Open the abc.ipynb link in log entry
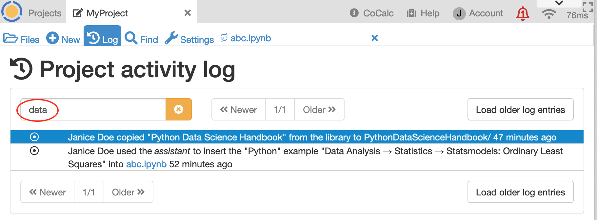Image resolution: width=597 pixels, height=220 pixels. 146,164
